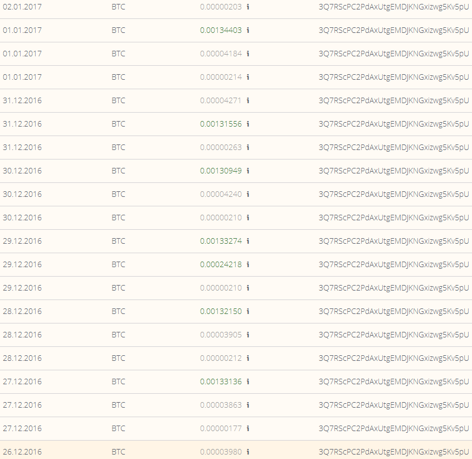Click wallet address in the 0.00000177 row

point(394,428)
